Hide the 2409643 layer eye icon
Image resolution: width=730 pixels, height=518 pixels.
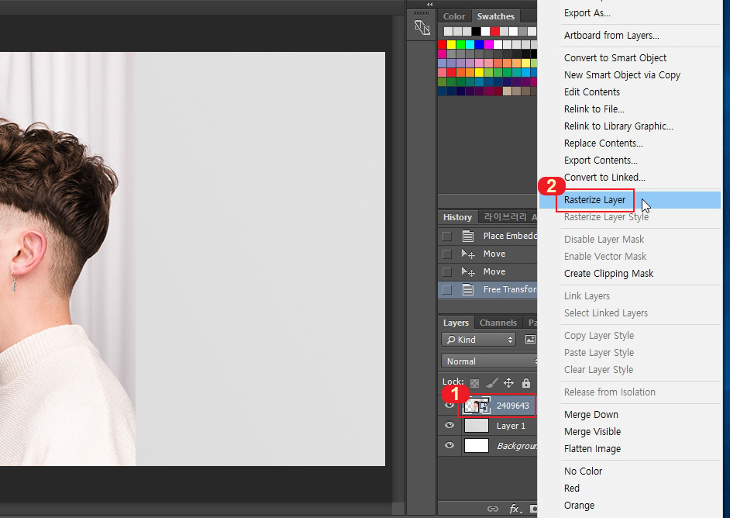click(449, 406)
